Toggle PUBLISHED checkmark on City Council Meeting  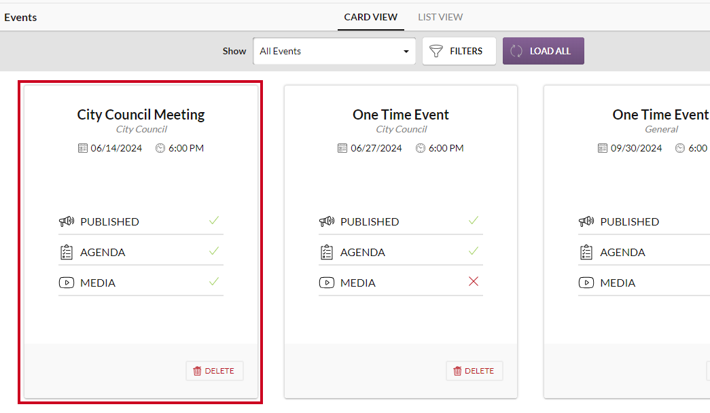click(214, 221)
